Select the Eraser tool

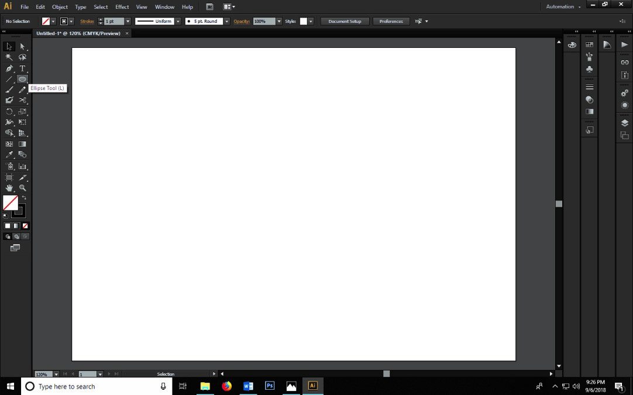(x=9, y=100)
